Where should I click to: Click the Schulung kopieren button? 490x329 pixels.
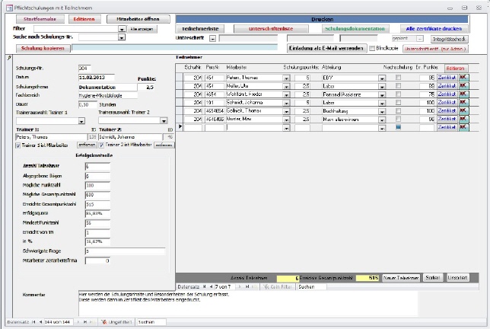(x=43, y=48)
